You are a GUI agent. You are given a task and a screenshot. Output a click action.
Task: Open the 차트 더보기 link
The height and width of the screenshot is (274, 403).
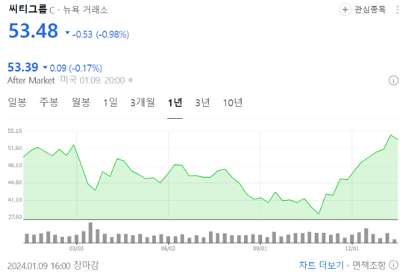point(321,265)
